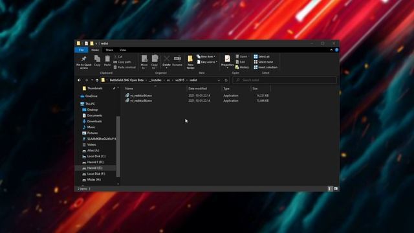Go back to previous folder
This screenshot has width=414, height=233.
pos(79,80)
